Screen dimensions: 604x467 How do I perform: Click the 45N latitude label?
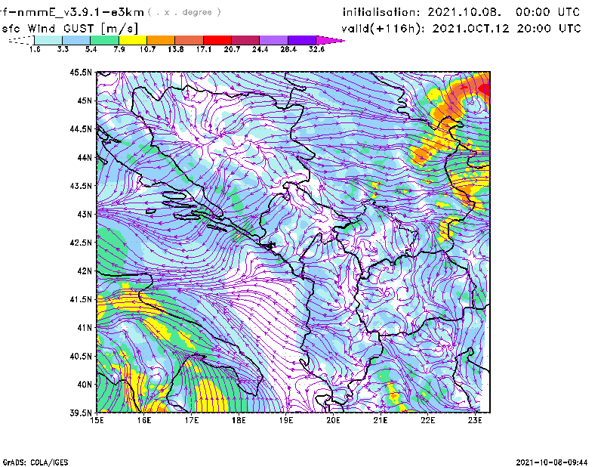85,101
